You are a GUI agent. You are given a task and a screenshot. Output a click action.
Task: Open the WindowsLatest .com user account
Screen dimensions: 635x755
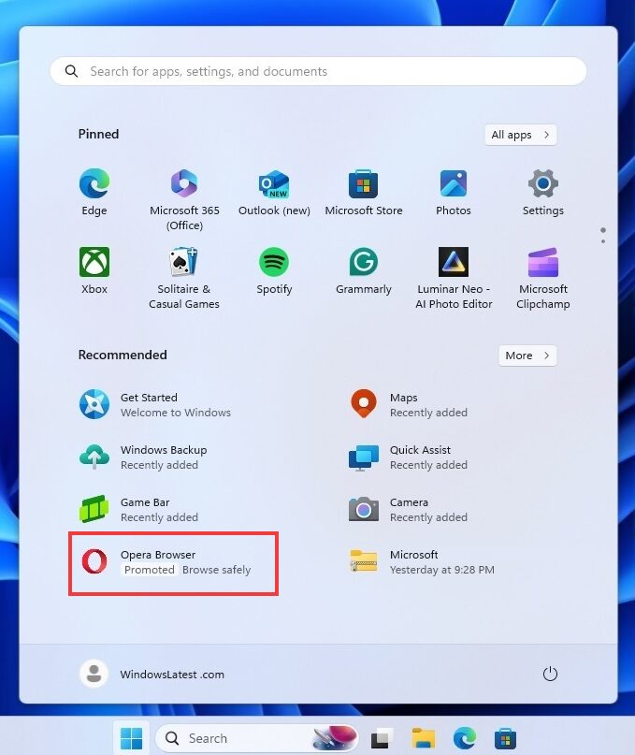(x=152, y=674)
